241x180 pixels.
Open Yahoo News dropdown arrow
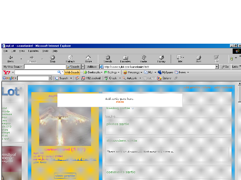pyautogui.click(x=188, y=72)
